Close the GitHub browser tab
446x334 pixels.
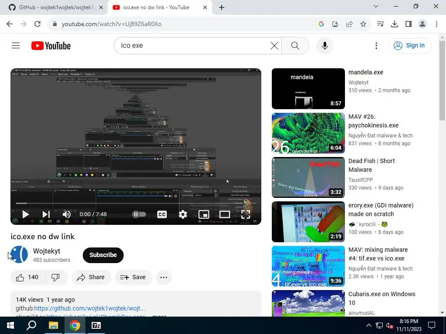[x=101, y=7]
